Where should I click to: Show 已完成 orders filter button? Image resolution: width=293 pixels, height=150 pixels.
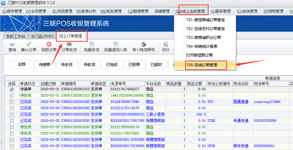tap(112, 65)
